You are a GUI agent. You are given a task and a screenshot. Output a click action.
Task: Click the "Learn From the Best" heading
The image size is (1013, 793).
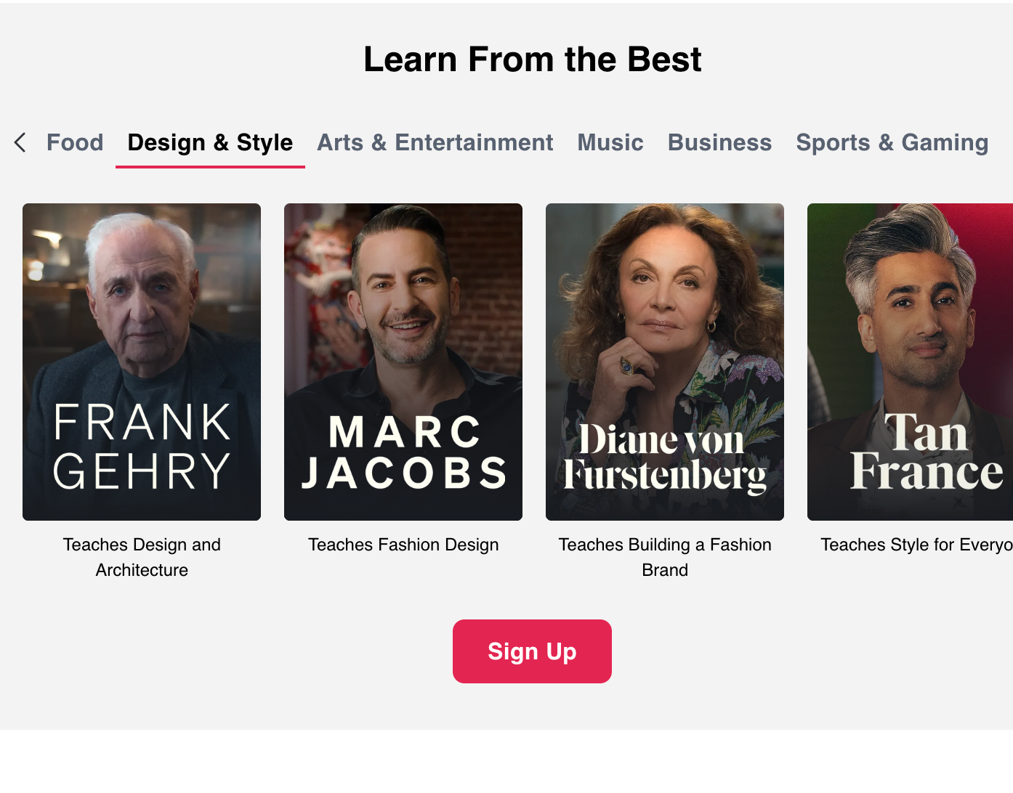(x=532, y=60)
